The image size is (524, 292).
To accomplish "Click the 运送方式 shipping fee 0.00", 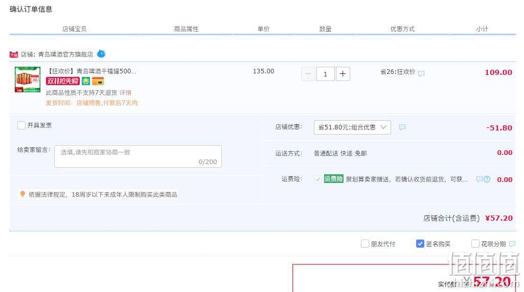I will tap(505, 153).
